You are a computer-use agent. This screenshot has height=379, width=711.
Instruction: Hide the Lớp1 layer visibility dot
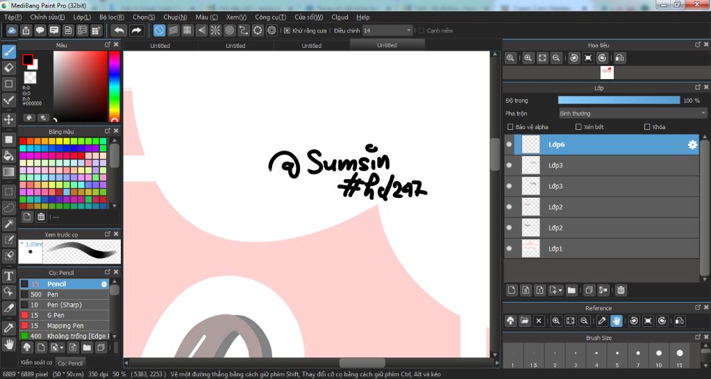point(509,249)
